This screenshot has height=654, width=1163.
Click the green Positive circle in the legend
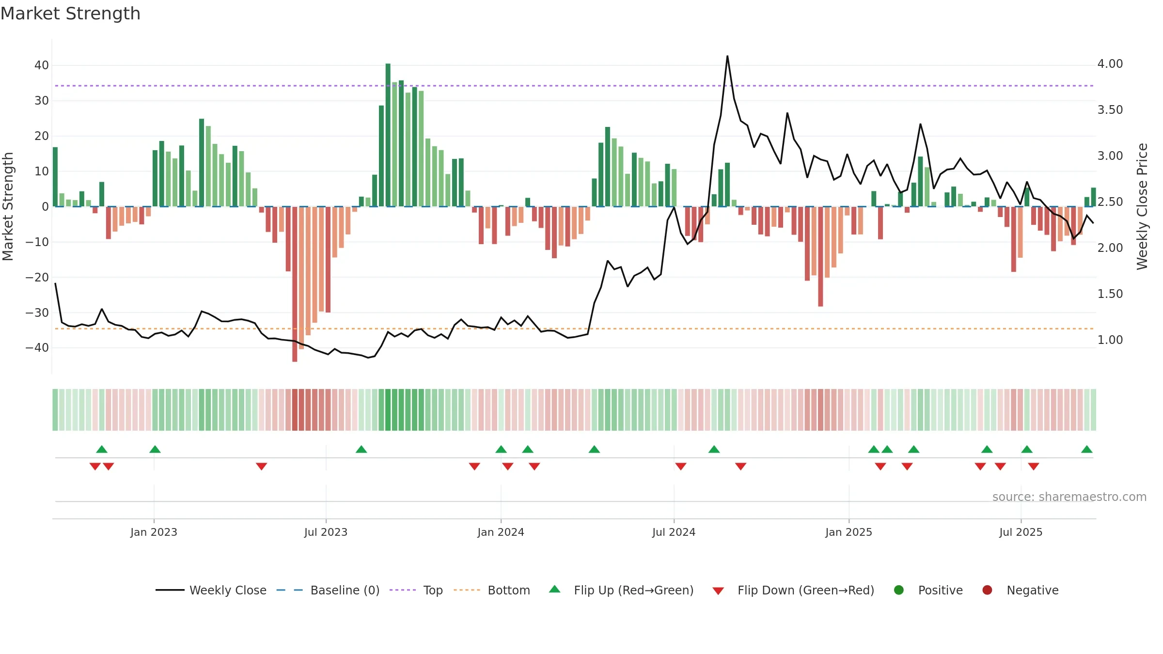pos(899,590)
